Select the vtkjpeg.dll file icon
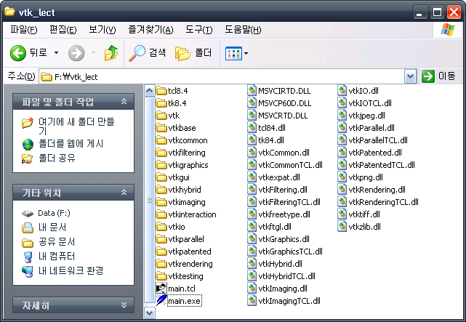Viewport: 466px width, 322px height. coord(342,115)
